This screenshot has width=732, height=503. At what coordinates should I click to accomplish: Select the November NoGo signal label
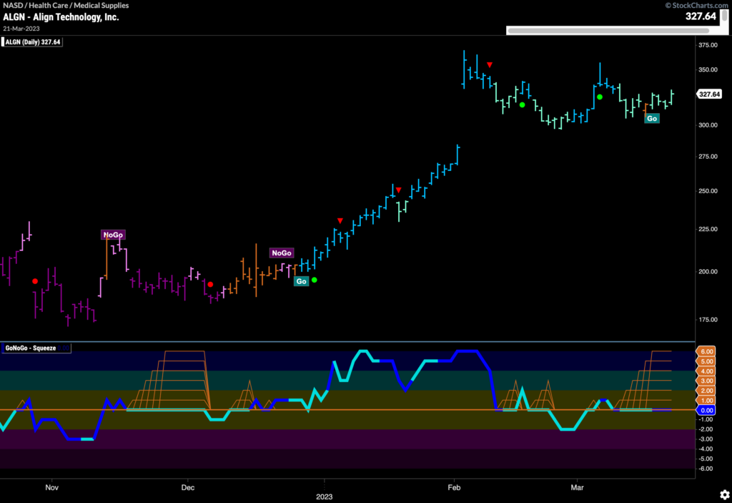click(113, 235)
